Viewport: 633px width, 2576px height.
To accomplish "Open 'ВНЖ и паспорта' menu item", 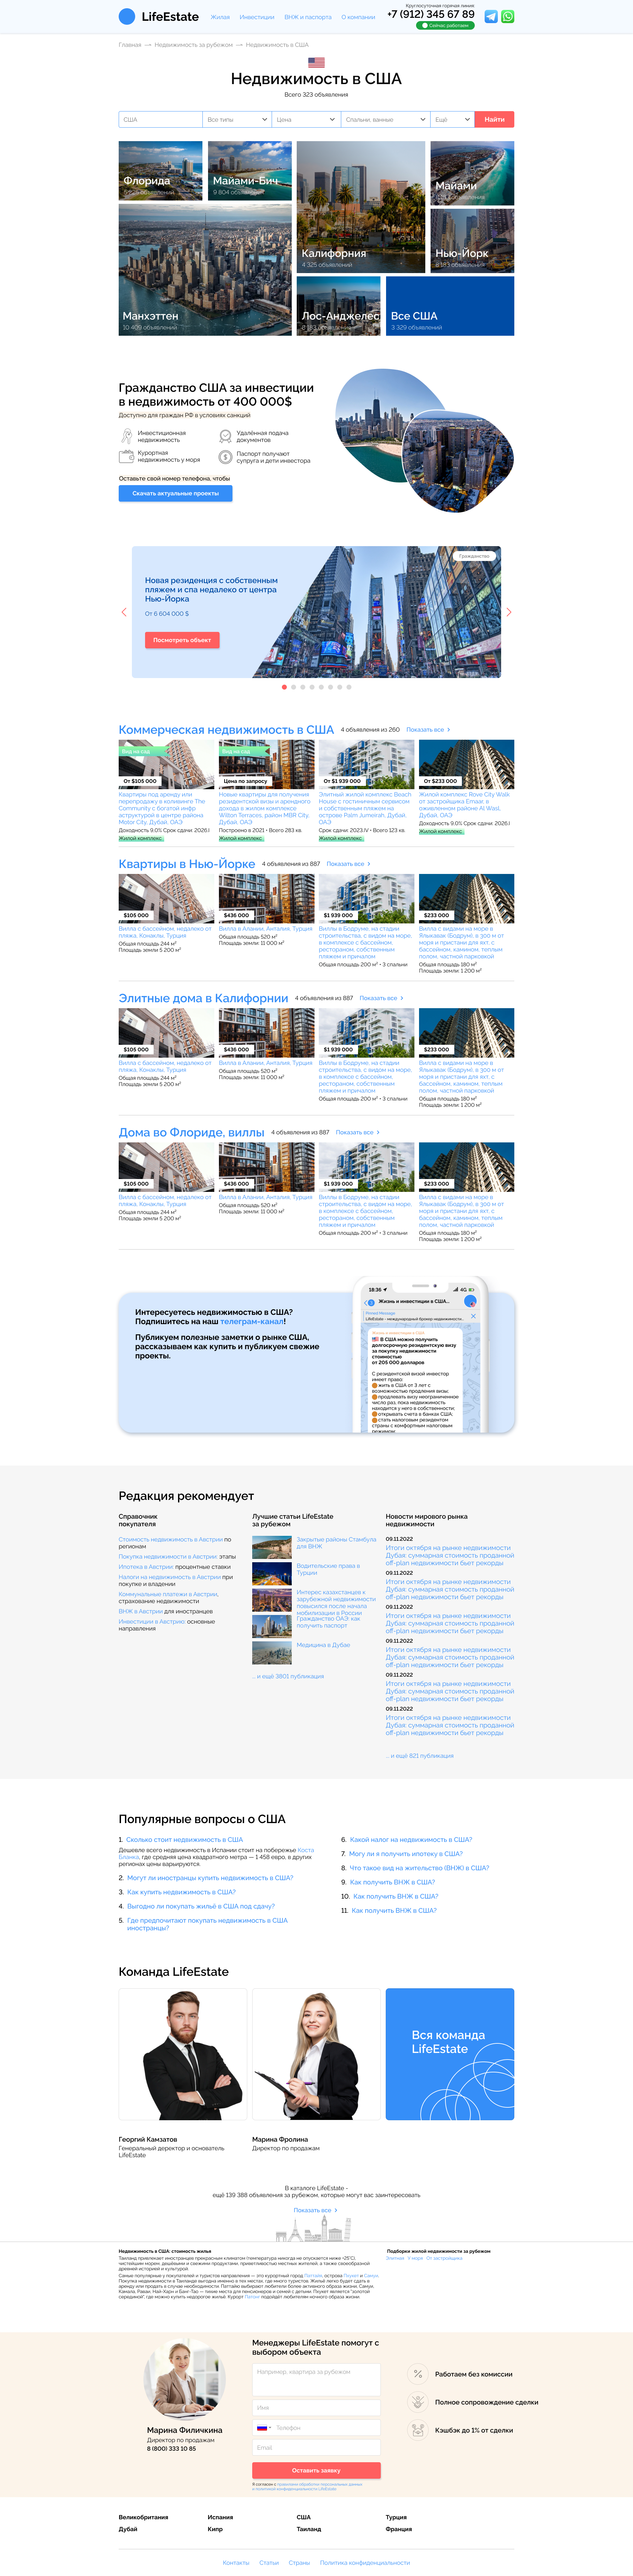I will coord(308,17).
